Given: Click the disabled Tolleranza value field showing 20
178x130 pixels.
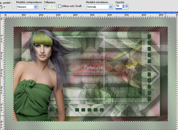Looking at the screenshot, I should pyautogui.click(x=47, y=6).
